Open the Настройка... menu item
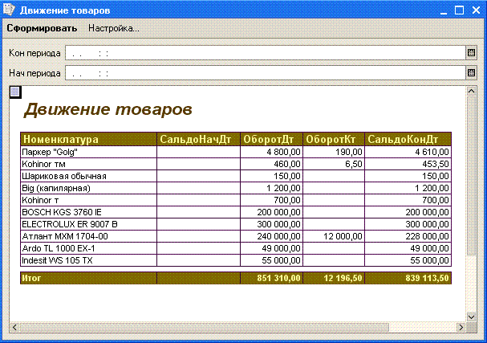487x343 pixels. coord(114,28)
